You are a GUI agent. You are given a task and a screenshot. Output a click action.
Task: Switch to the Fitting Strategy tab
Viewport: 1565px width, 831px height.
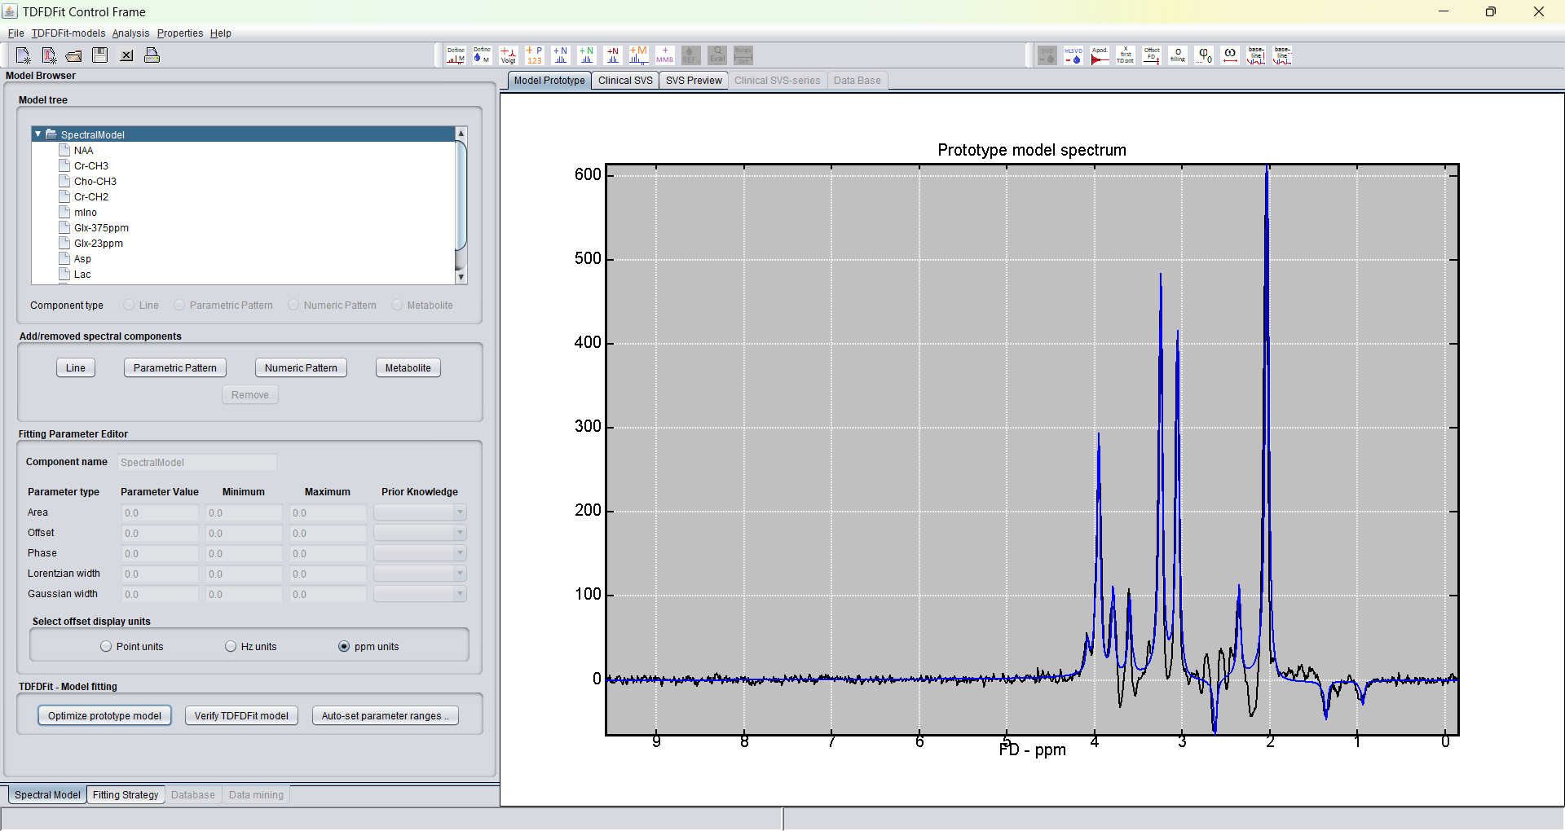(126, 795)
